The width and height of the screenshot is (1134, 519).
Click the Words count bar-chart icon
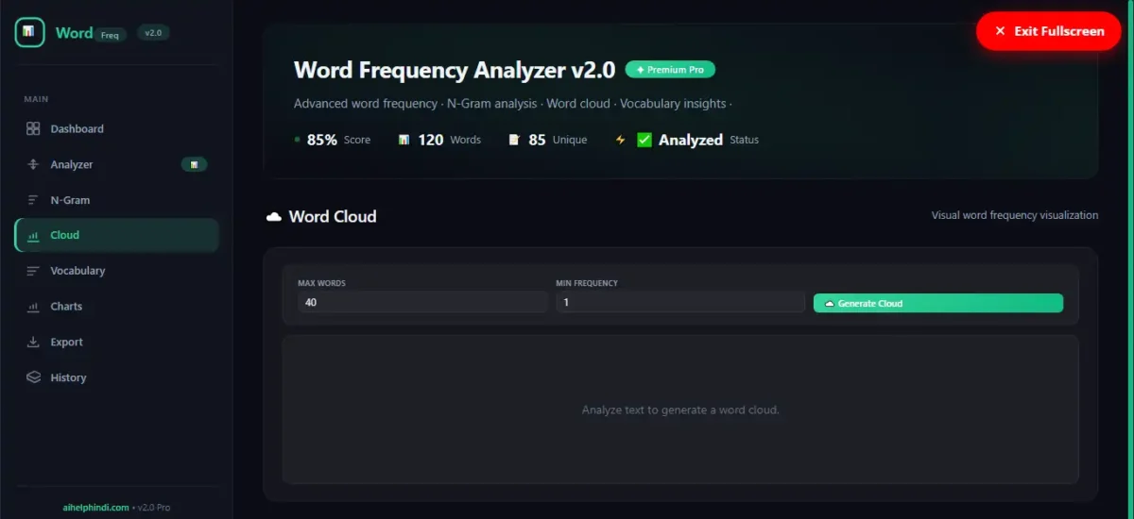(x=404, y=140)
